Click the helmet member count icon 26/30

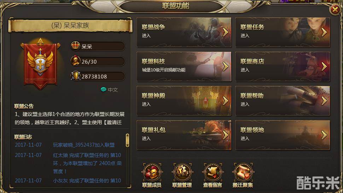(75, 61)
